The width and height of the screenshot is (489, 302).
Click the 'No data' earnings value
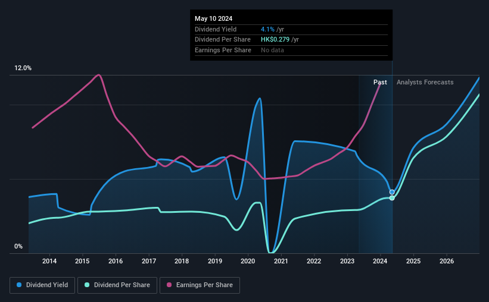pyautogui.click(x=272, y=50)
